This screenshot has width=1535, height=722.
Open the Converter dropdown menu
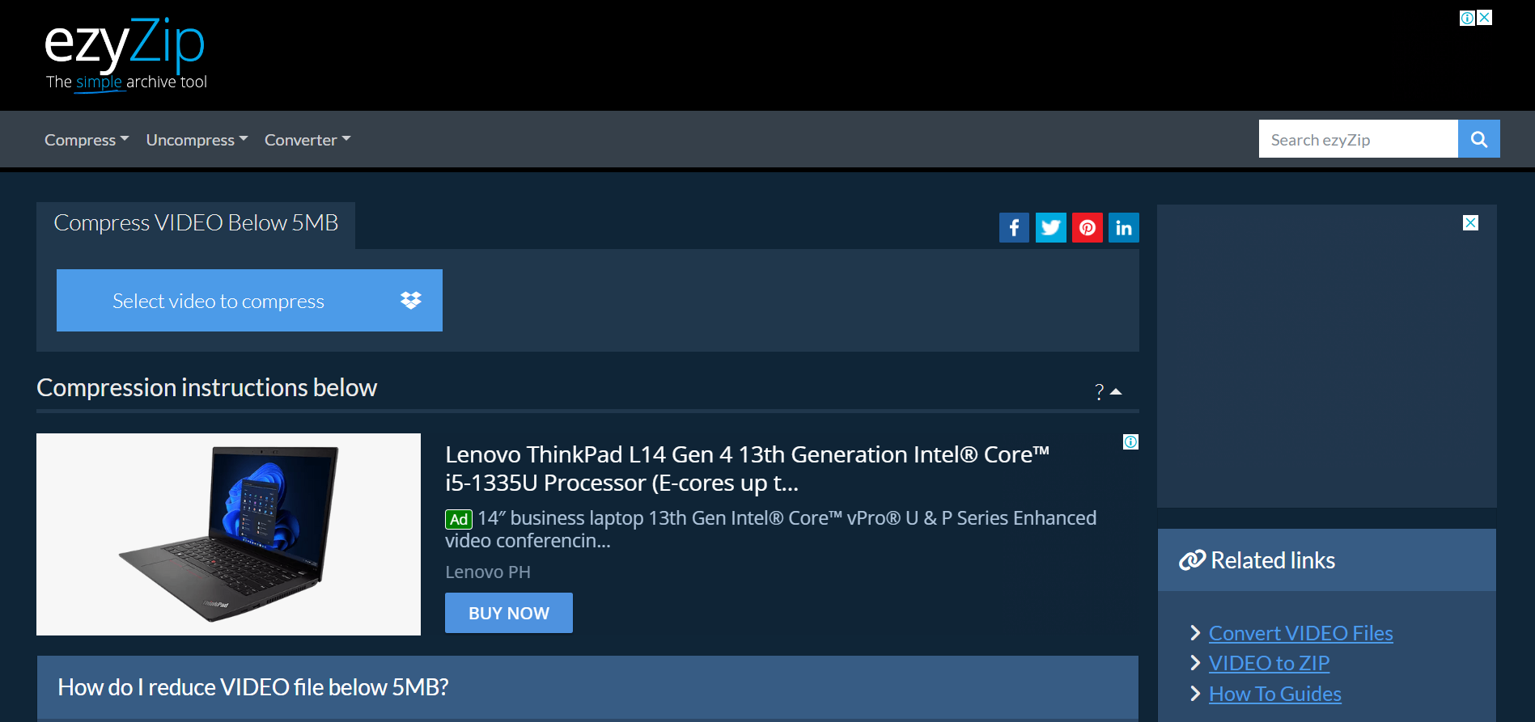307,140
